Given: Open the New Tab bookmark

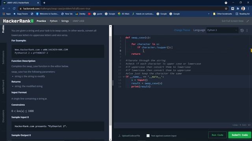Looking at the screenshot, I should point(67,14).
